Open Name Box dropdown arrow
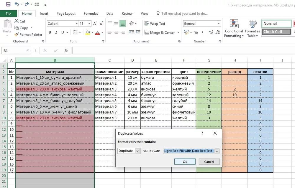The image size is (295, 188). [x=28, y=50]
